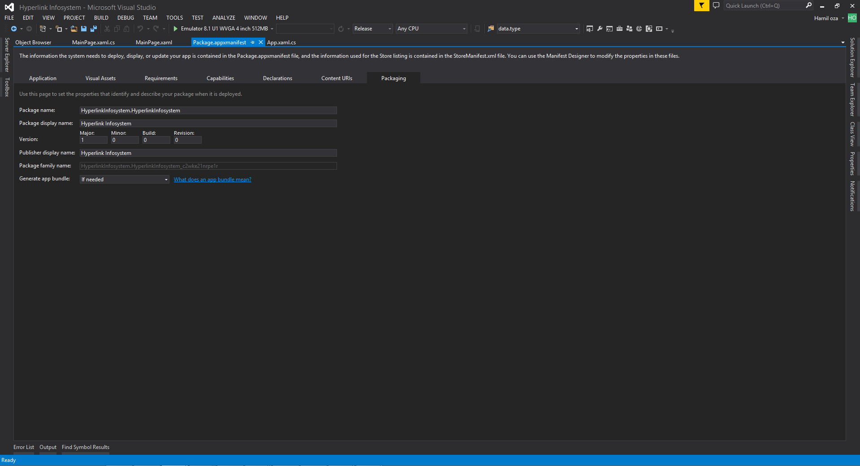
Task: Click the Cut scissors icon
Action: pyautogui.click(x=107, y=29)
